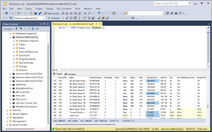212x132 pixels.
Task: Toggle Include Actual Execution Plan
Action: [x=85, y=18]
